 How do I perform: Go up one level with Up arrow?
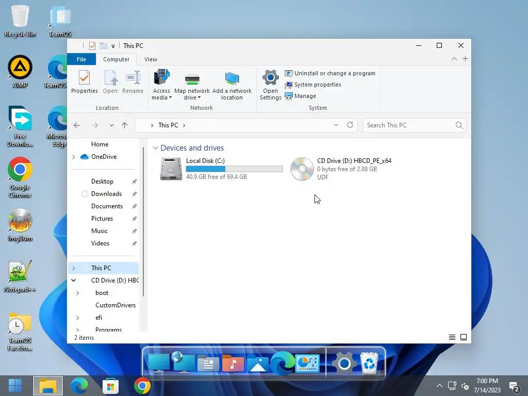(x=125, y=125)
